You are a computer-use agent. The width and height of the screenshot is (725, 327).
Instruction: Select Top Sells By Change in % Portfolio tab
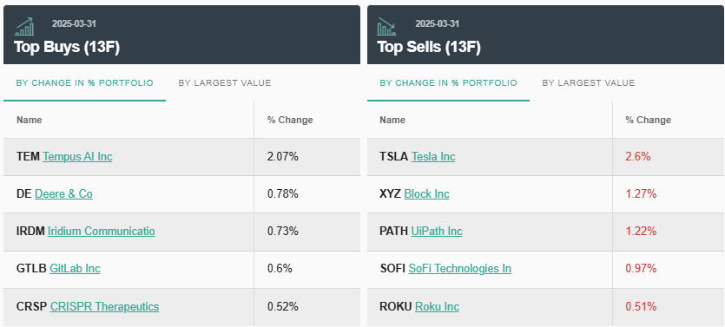click(x=449, y=83)
